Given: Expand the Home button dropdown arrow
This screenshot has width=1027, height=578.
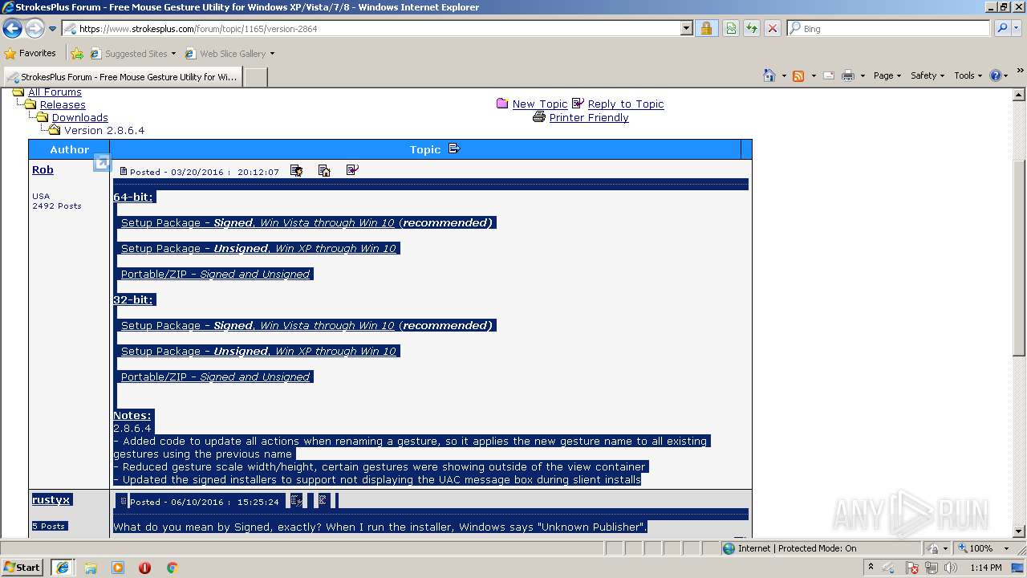Looking at the screenshot, I should tap(784, 75).
